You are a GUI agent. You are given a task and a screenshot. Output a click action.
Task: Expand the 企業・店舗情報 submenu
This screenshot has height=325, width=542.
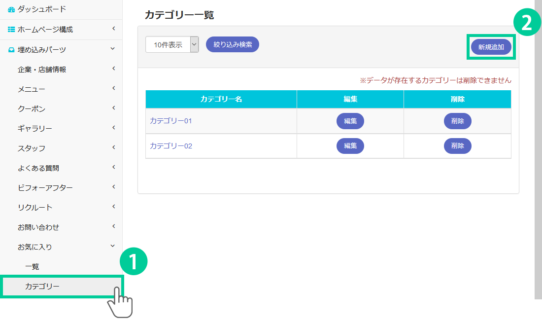click(113, 69)
